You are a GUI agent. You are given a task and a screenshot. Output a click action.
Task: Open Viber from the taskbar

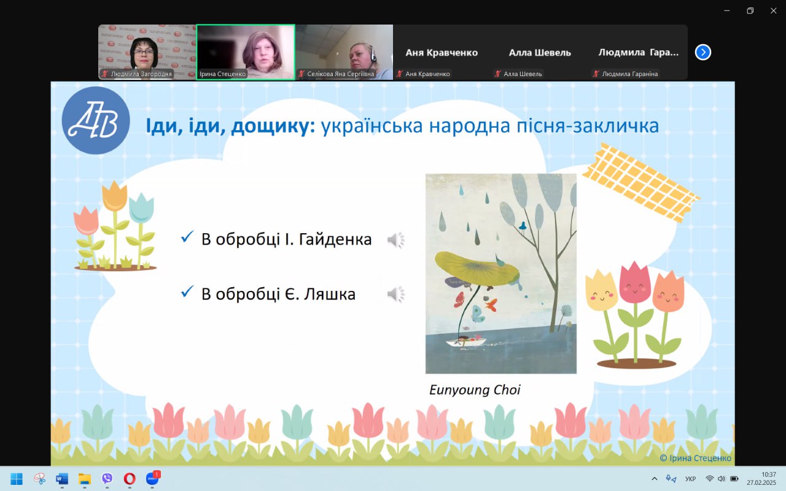pyautogui.click(x=107, y=479)
